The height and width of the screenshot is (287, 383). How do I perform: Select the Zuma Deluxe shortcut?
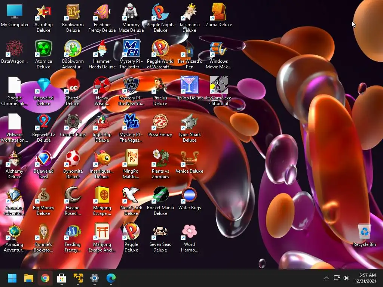[x=218, y=12]
